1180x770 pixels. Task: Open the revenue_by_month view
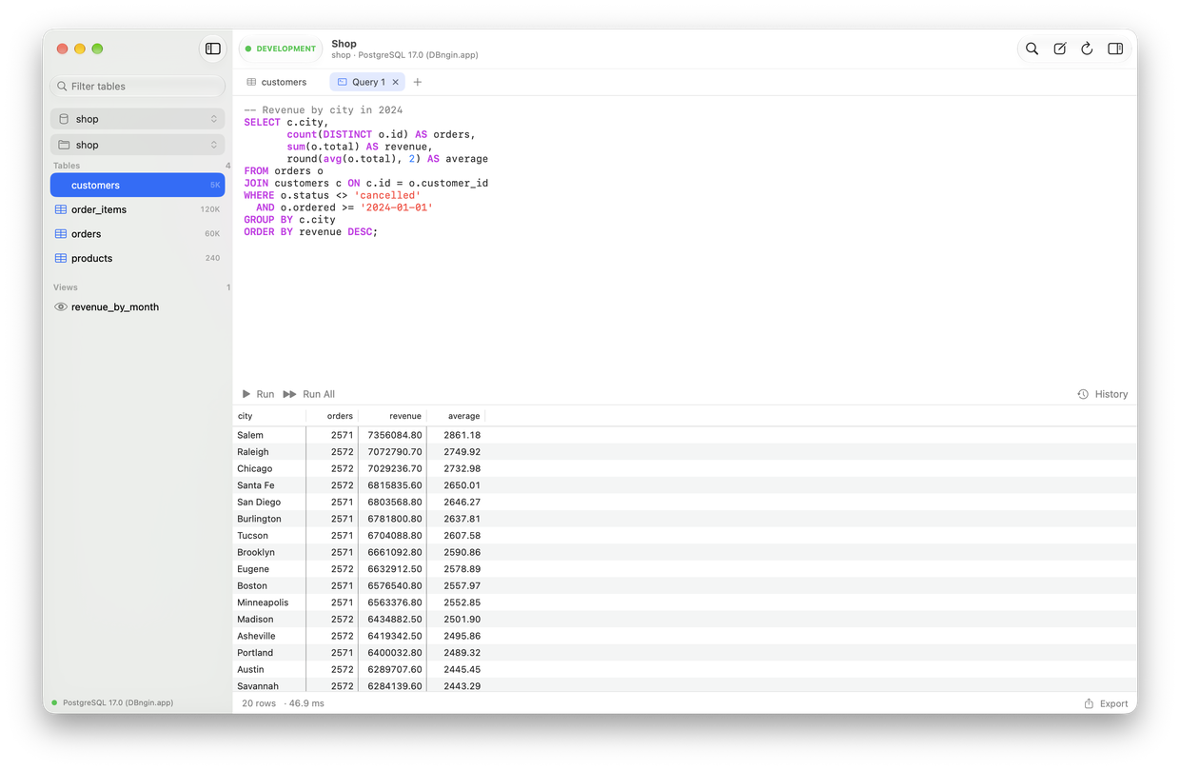[138, 306]
